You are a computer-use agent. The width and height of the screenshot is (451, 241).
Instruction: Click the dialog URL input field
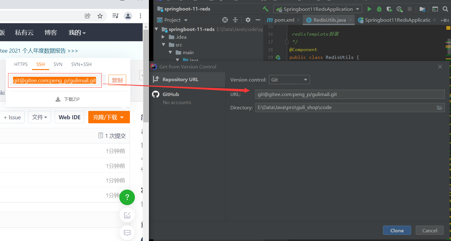click(350, 94)
